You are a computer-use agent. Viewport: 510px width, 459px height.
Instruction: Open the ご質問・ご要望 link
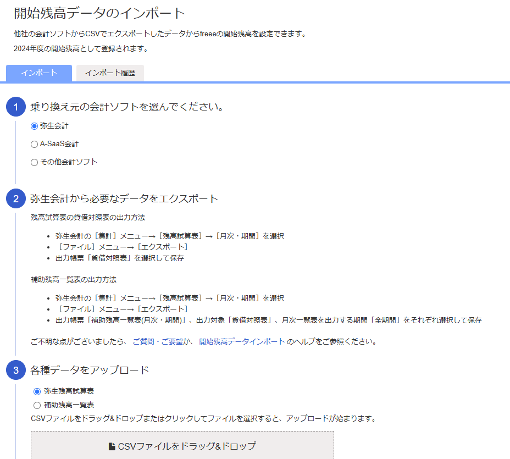tap(158, 341)
